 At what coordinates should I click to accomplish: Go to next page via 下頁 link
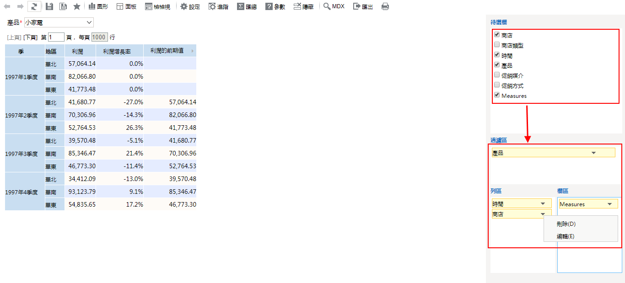click(31, 37)
